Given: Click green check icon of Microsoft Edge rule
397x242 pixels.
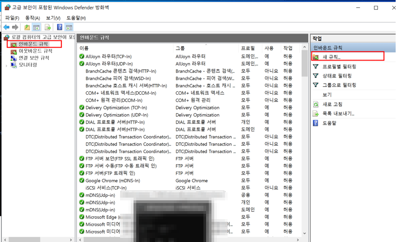Looking at the screenshot, I should 82,217.
